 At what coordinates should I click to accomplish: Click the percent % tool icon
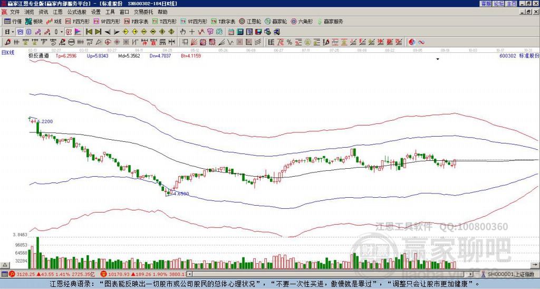[290, 42]
